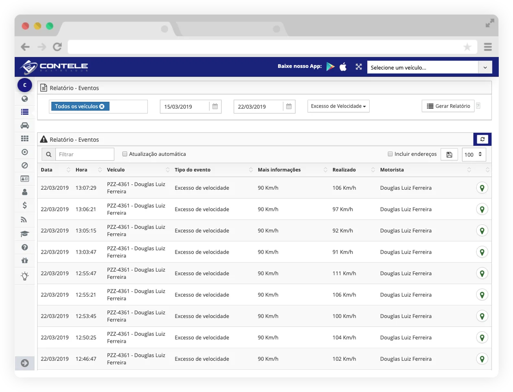
Task: Expand the Selecione um veículo dropdown
Action: [x=485, y=68]
